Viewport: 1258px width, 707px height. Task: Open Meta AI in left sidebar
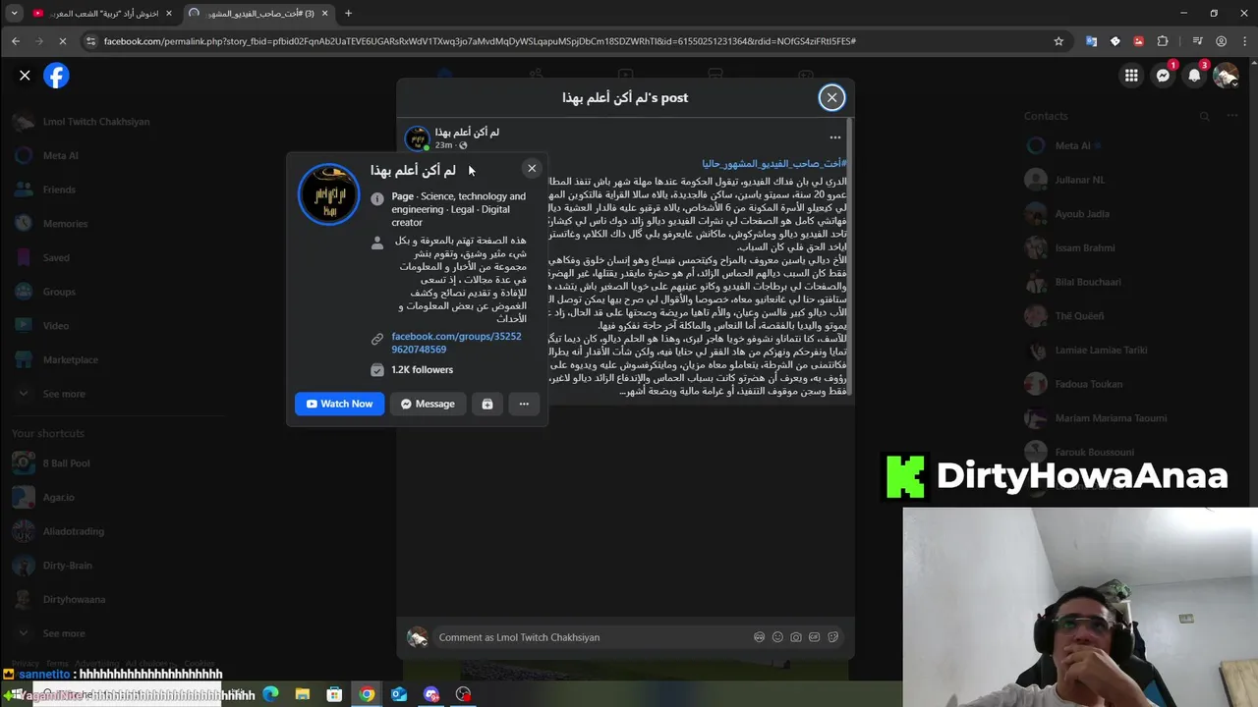coord(61,155)
